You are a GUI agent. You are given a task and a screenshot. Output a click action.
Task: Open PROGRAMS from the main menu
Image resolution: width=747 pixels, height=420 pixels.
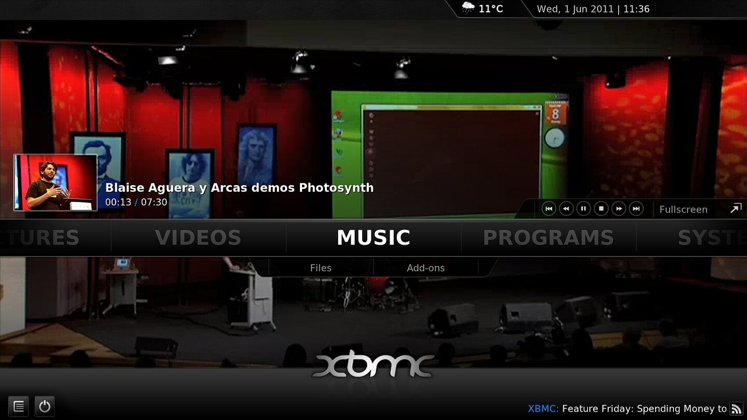click(548, 237)
